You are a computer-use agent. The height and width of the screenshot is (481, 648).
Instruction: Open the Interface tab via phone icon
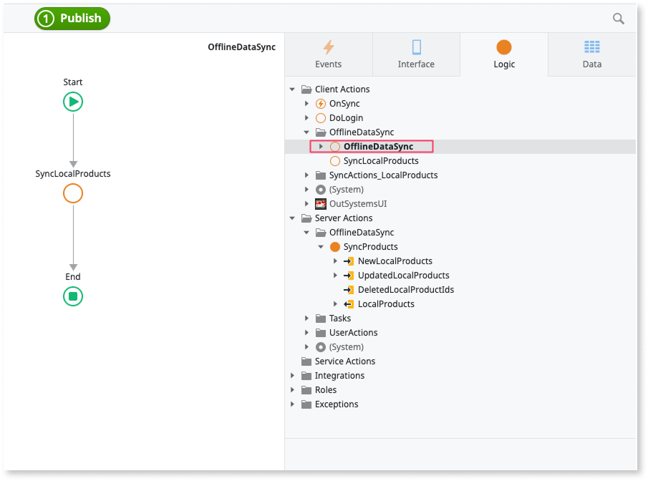point(416,46)
